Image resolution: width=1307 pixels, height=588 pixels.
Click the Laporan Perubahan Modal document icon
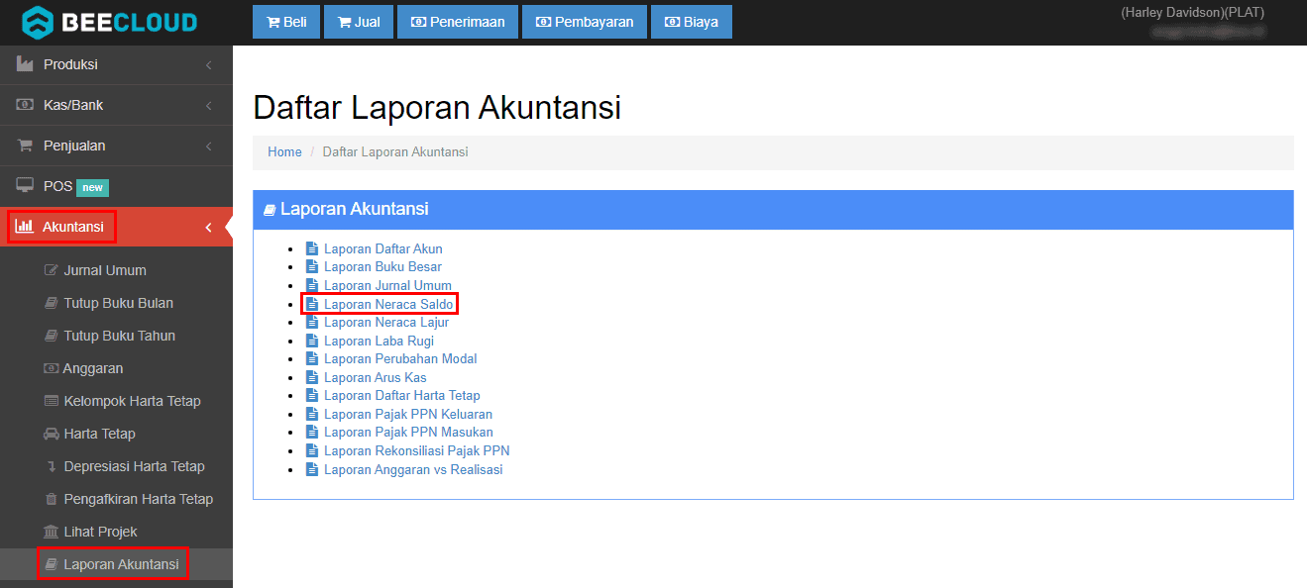pos(312,359)
